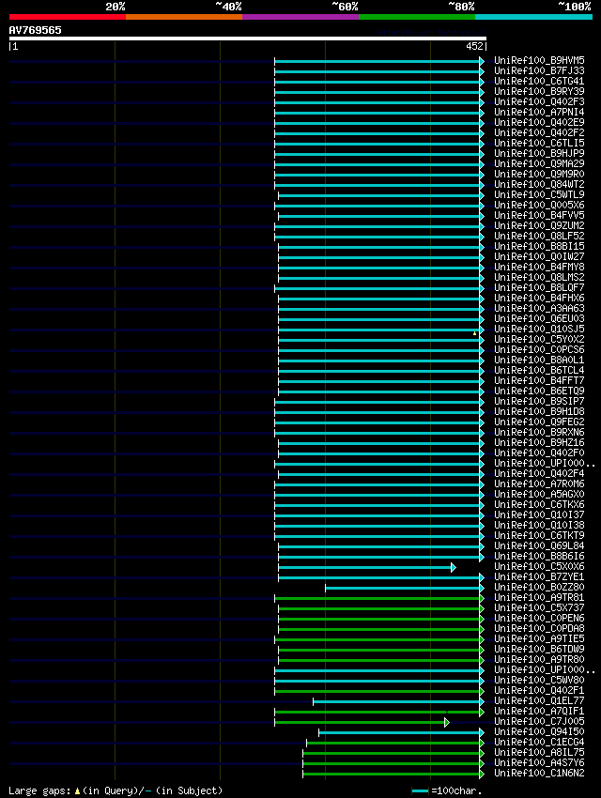The height and width of the screenshot is (798, 601).
Task: Select the UniRef100_Q10SJ5 label
Action: [x=539, y=329]
